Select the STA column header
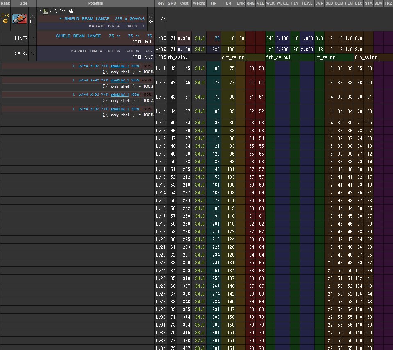The height and width of the screenshot is (350, 393). [368, 3]
